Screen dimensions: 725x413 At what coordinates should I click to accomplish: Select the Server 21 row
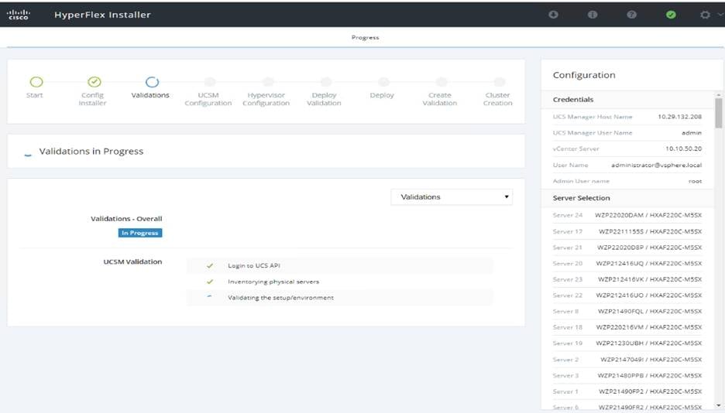(x=627, y=247)
